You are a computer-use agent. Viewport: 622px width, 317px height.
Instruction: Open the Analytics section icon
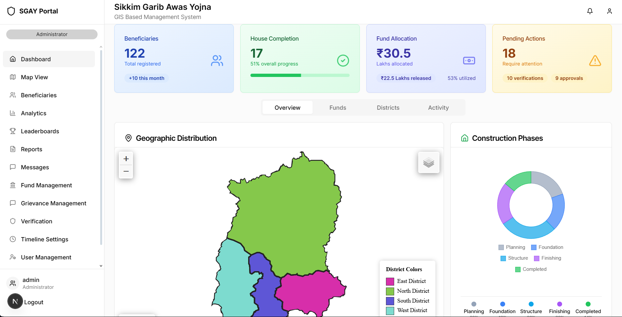(12, 113)
